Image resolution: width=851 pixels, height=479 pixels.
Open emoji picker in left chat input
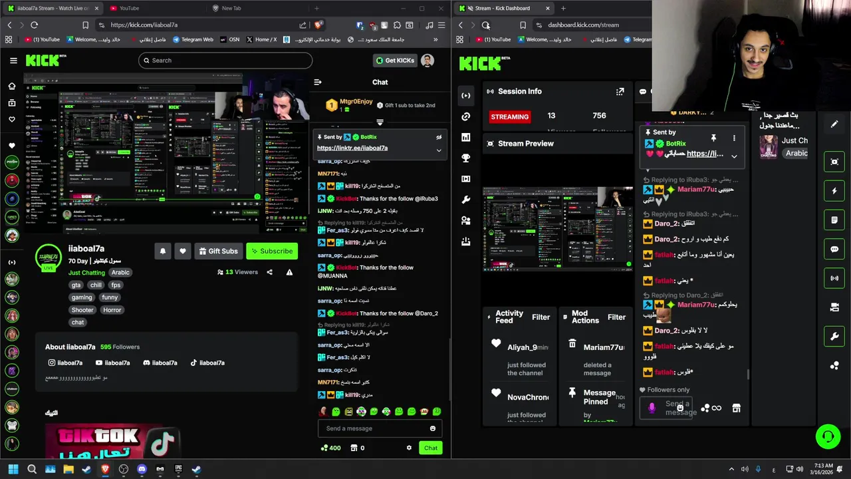click(x=433, y=428)
